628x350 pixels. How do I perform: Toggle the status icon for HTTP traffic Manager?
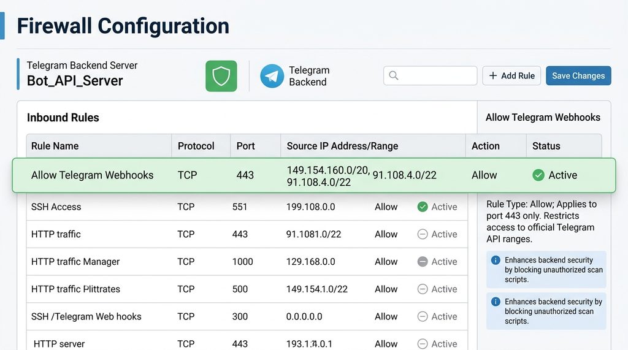click(423, 262)
